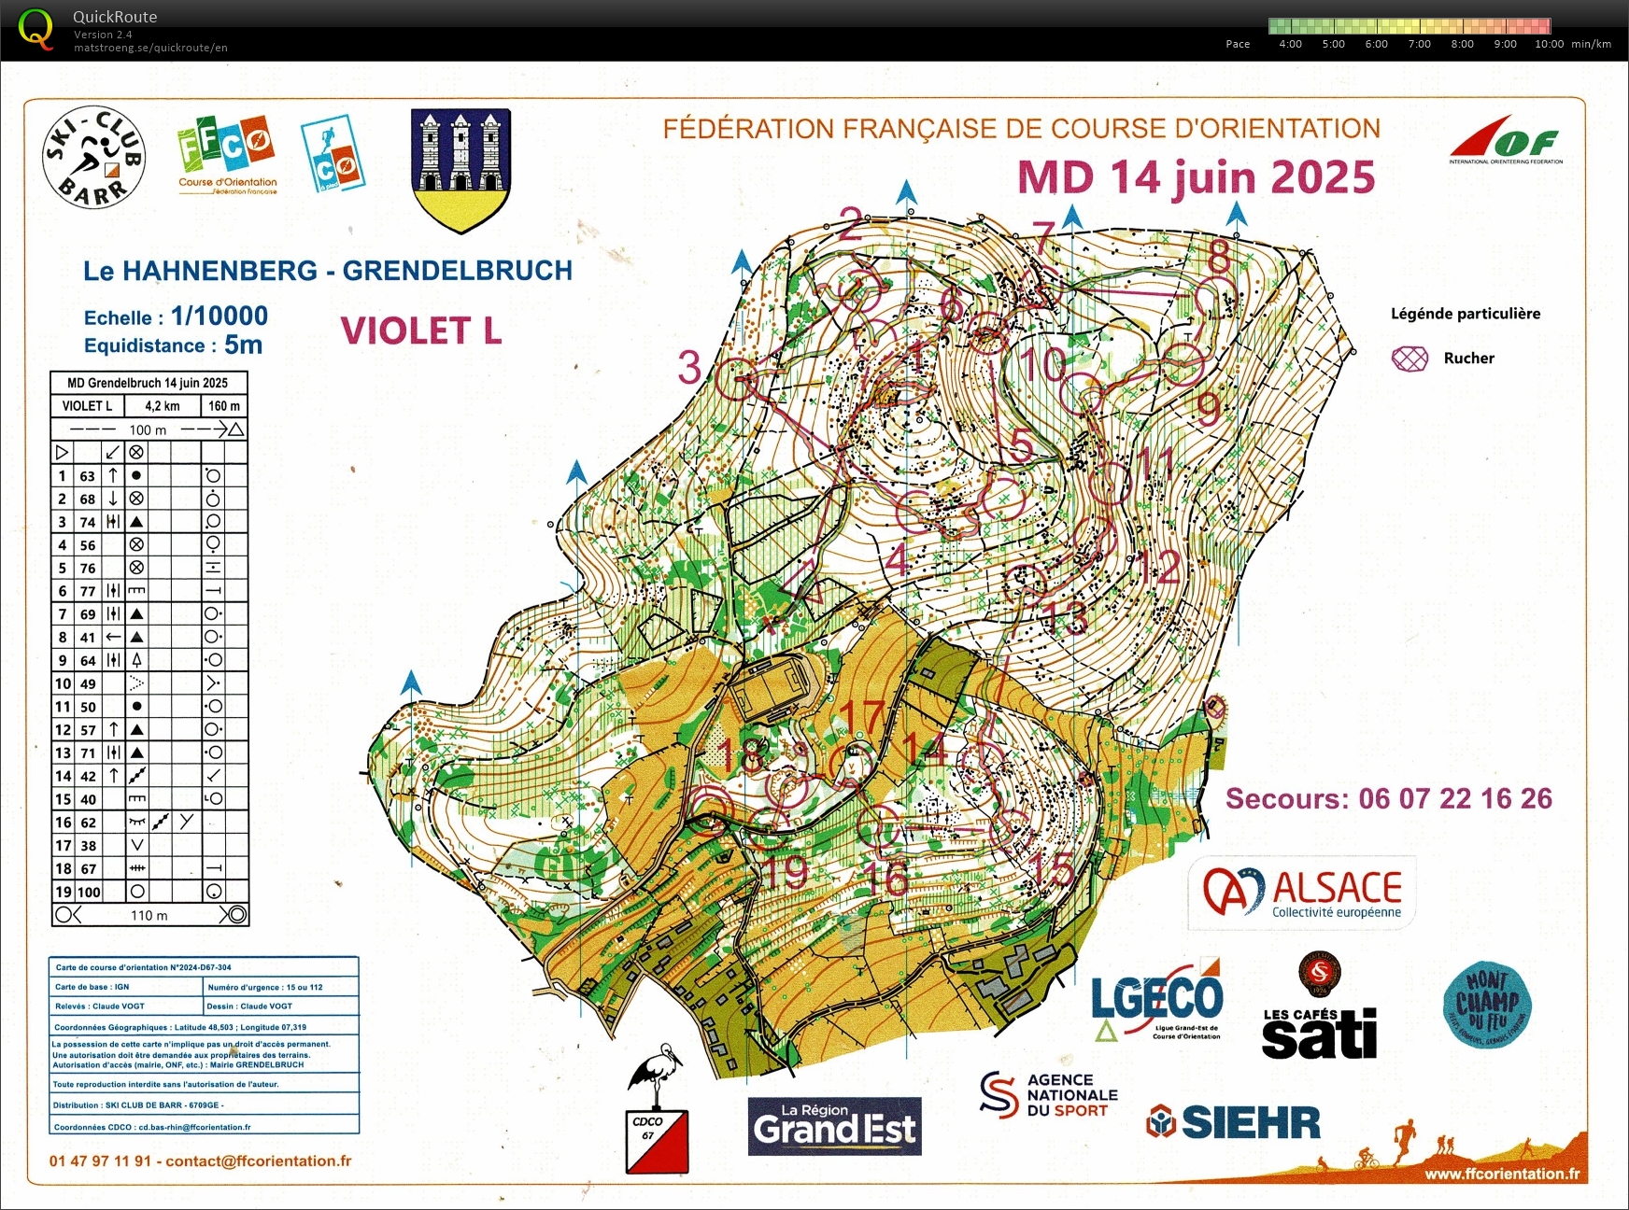
Task: Open the matstroeng.se/quickroute/en link
Action: (150, 48)
